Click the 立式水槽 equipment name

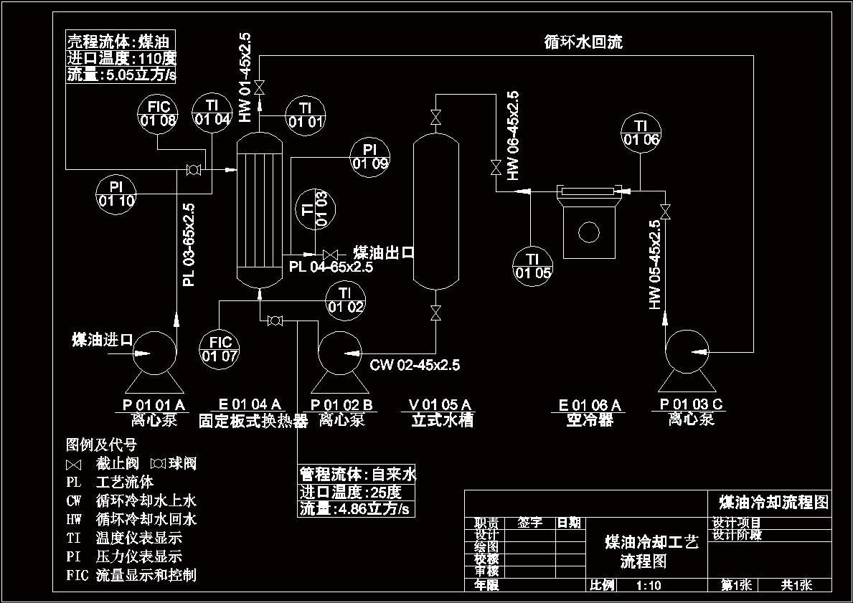[x=442, y=419]
